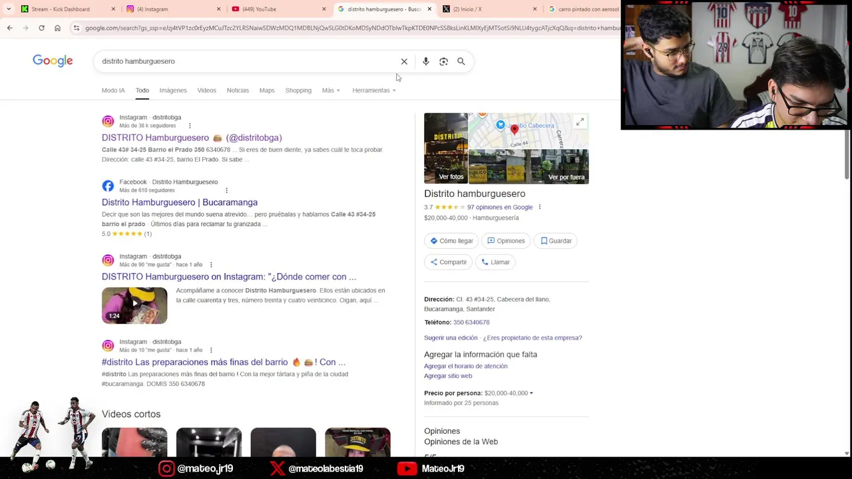Expand the map in the knowledge panel

pos(580,122)
